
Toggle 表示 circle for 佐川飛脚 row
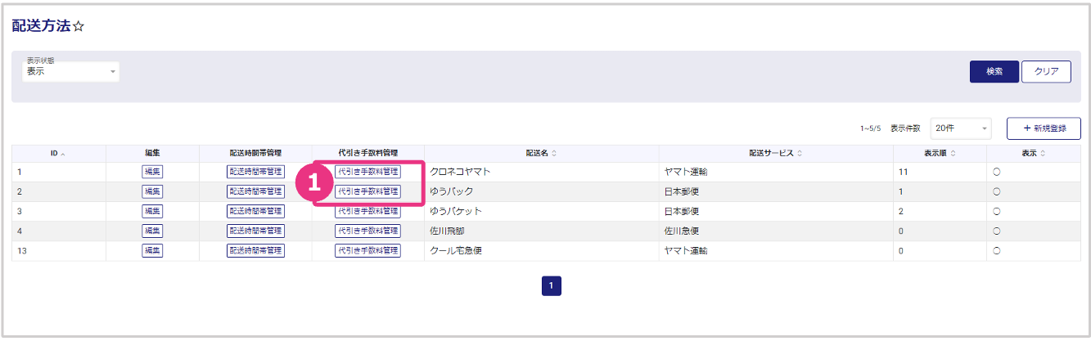[997, 231]
